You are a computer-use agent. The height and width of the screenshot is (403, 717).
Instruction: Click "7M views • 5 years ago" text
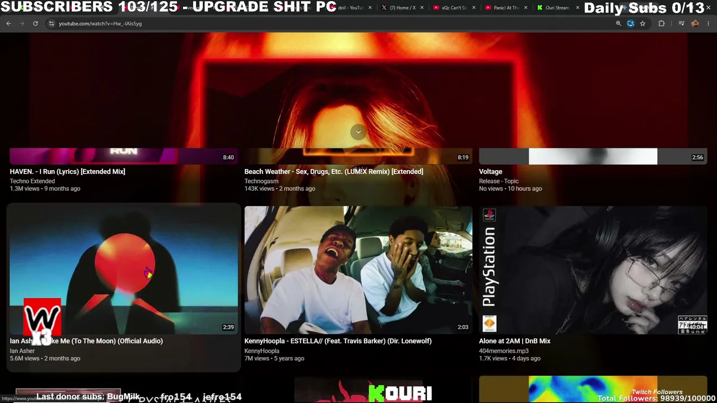click(x=274, y=358)
